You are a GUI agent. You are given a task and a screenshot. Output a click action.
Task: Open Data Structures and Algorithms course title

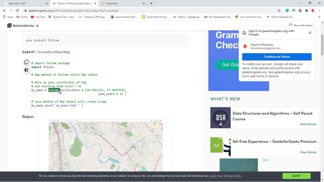pos(272,116)
